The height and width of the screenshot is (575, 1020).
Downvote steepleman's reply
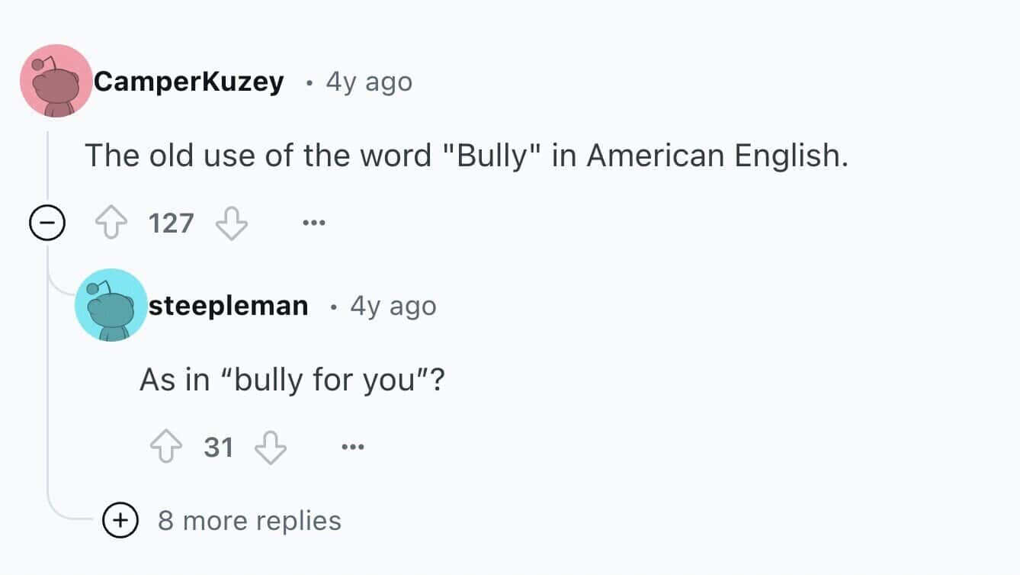[x=270, y=448]
